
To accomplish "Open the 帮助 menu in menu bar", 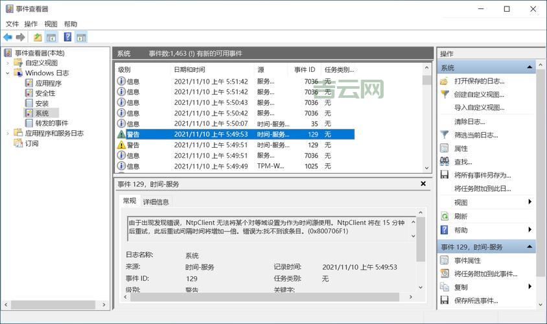I will point(71,24).
